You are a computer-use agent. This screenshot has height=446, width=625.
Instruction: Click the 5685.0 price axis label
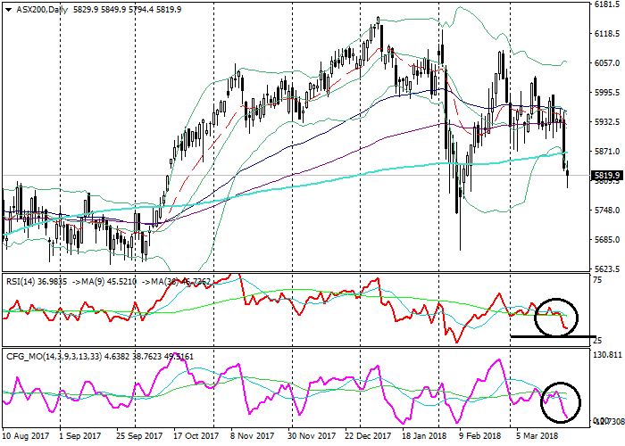click(x=606, y=240)
